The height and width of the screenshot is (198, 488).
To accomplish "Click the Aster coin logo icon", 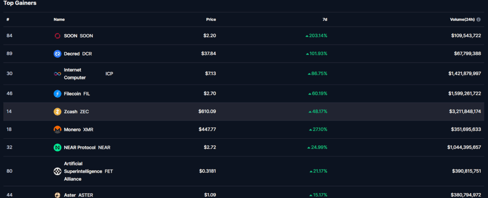I will click(57, 195).
